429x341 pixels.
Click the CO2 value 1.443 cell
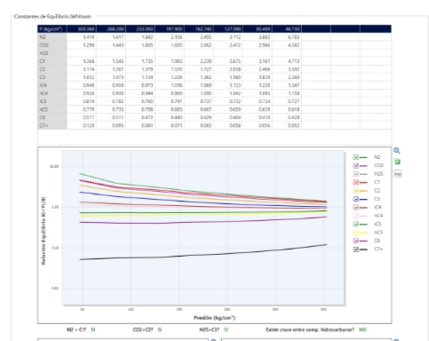pos(111,45)
